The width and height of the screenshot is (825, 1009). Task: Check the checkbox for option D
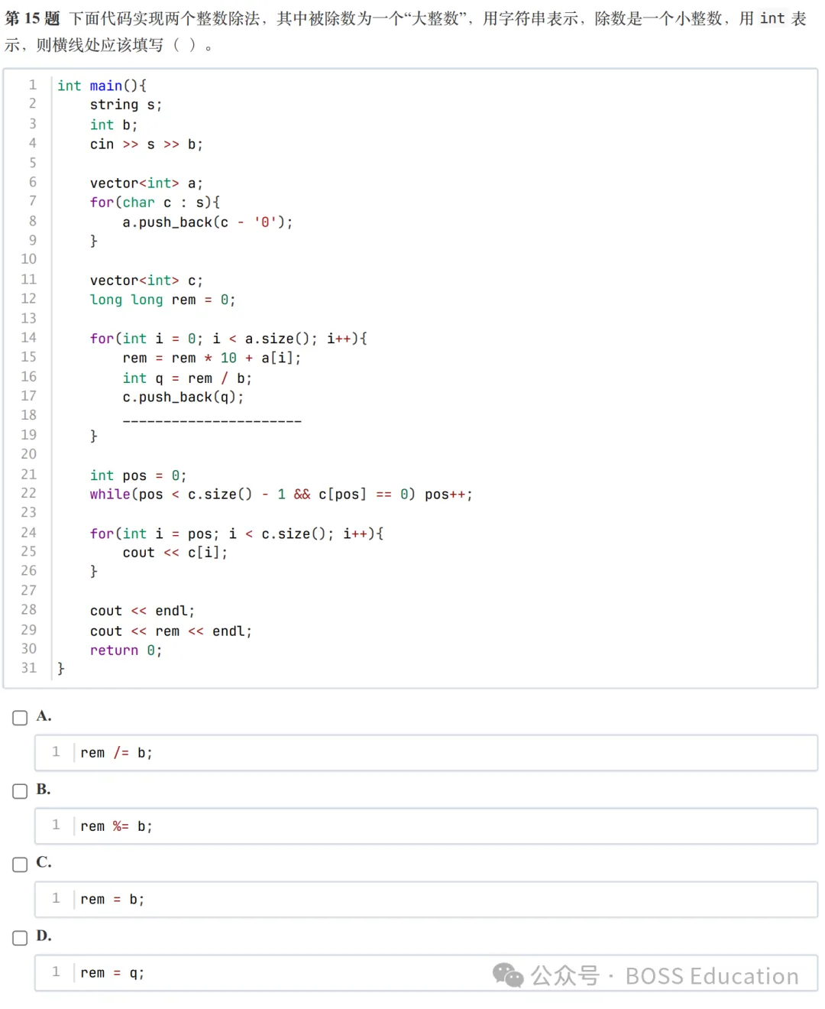(20, 938)
